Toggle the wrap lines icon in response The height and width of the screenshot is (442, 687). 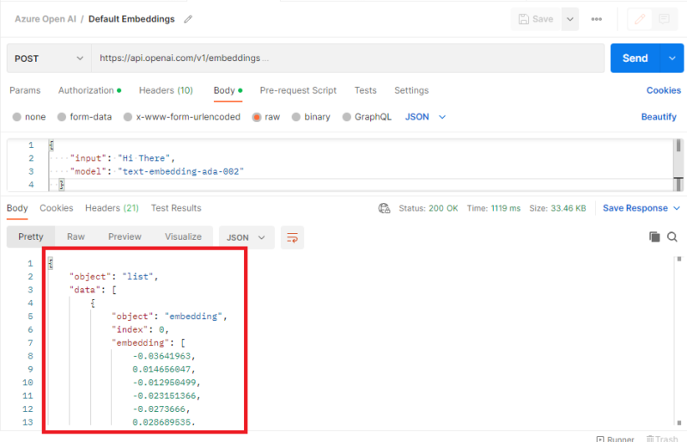pyautogui.click(x=293, y=236)
